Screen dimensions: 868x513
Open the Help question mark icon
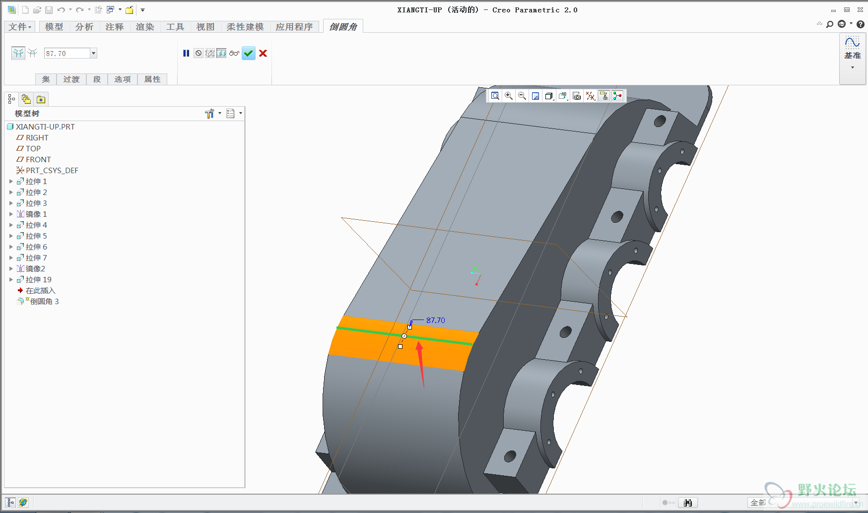[861, 24]
